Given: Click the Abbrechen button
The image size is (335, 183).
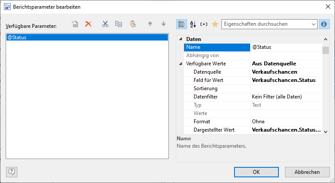Looking at the screenshot, I should pos(307,172).
